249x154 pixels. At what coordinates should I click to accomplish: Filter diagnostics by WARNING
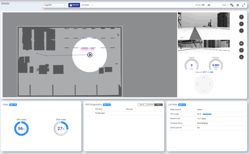(150, 105)
